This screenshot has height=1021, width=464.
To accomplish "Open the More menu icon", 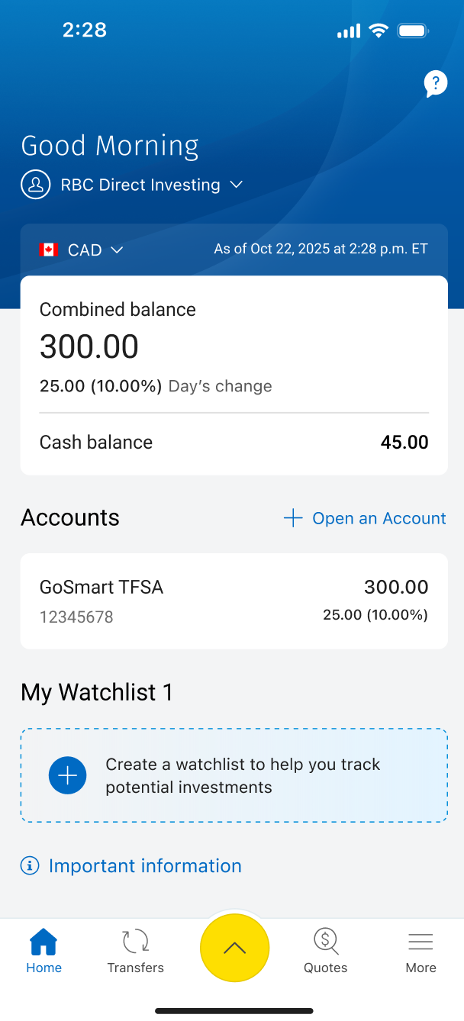I will click(x=420, y=942).
